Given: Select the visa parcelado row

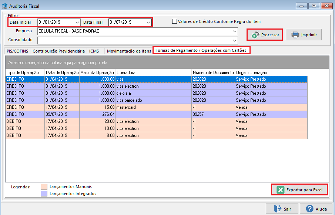Looking at the screenshot, I should click(x=156, y=100).
